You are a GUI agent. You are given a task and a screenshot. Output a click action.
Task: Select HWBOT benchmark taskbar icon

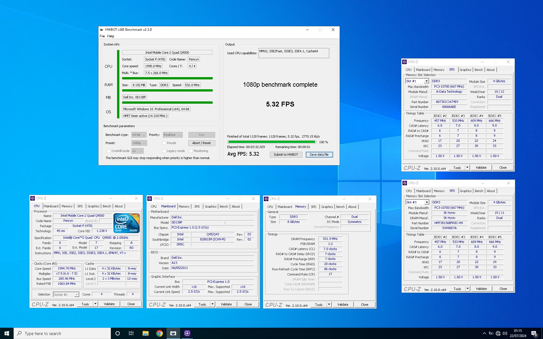(x=173, y=333)
